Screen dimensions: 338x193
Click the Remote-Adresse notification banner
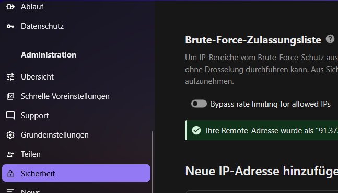262,130
